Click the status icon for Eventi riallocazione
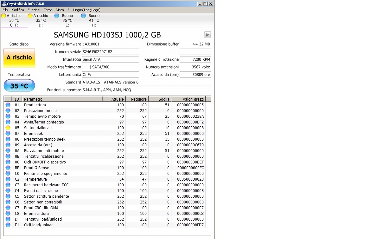 [x=8, y=190]
